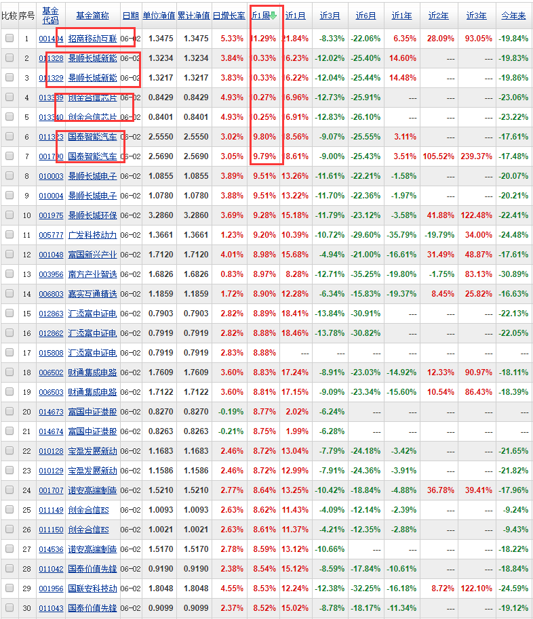Image resolution: width=533 pixels, height=619 pixels.
Task: Sort by the 近6月 header
Action: click(366, 16)
